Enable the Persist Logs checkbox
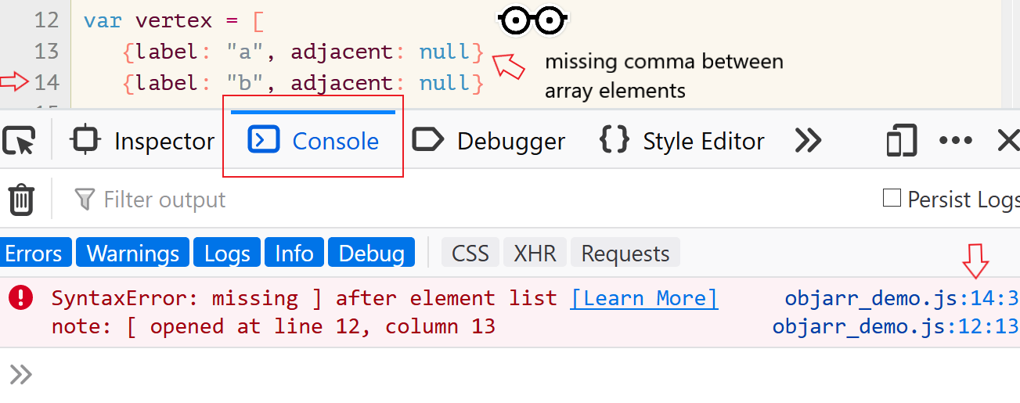This screenshot has width=1020, height=403. click(892, 198)
